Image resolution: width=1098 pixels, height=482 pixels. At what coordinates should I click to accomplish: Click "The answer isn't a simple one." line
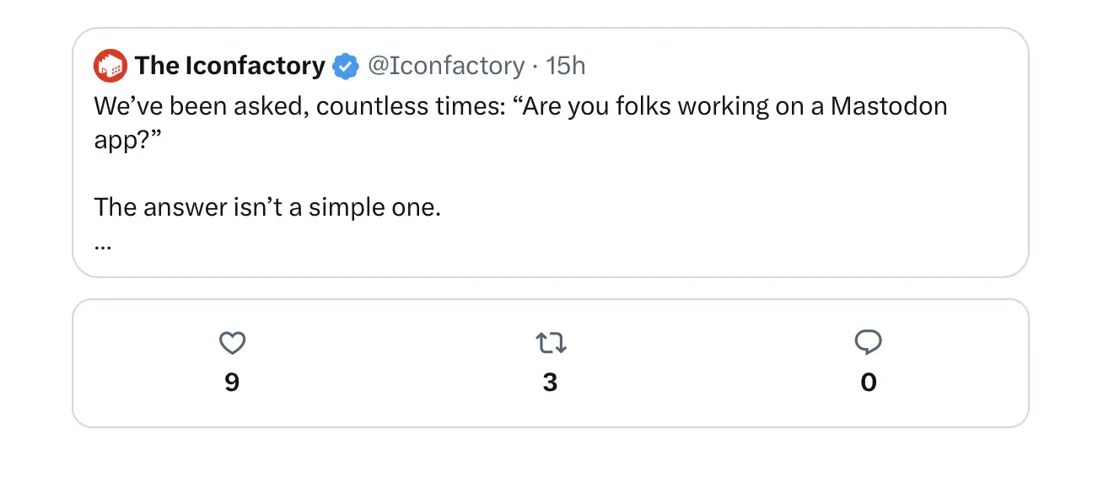(267, 206)
